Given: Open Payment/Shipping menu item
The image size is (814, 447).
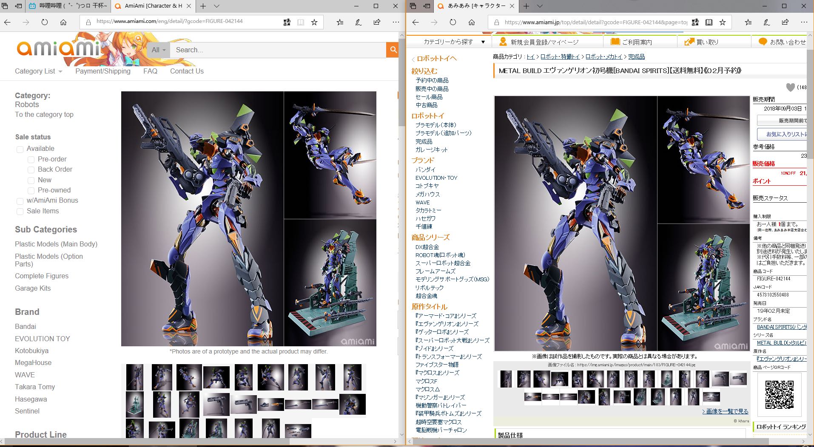Looking at the screenshot, I should pos(103,71).
